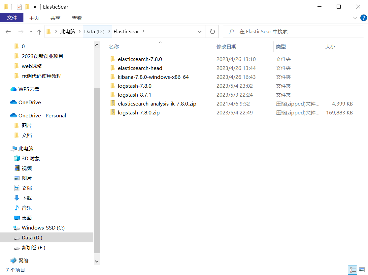The image size is (368, 275).
Task: Switch to the 主页 ribbon tab
Action: pyautogui.click(x=34, y=18)
